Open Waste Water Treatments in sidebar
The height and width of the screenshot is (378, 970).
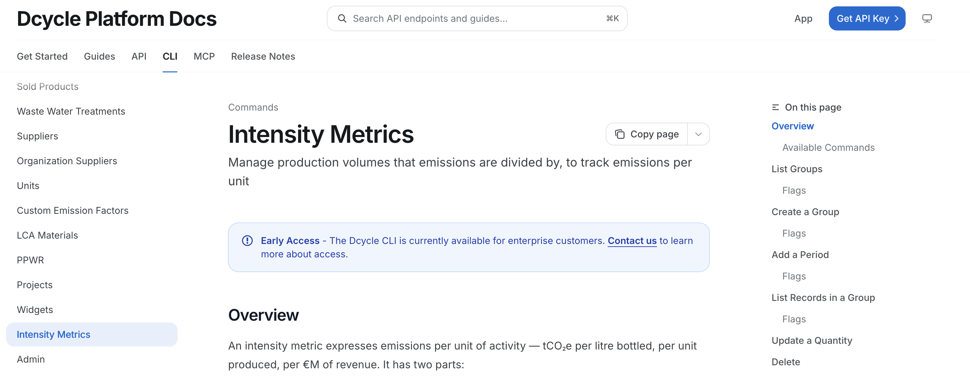(x=71, y=111)
